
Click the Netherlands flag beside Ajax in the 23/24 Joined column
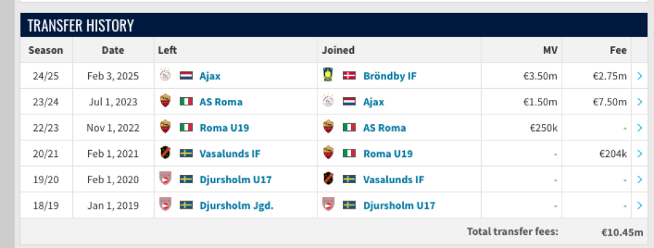click(349, 101)
